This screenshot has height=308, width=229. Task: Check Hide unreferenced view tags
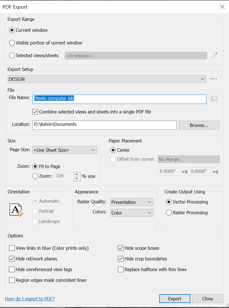12,269
